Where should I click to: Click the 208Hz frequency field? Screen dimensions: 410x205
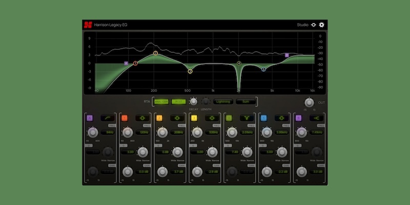(177, 133)
